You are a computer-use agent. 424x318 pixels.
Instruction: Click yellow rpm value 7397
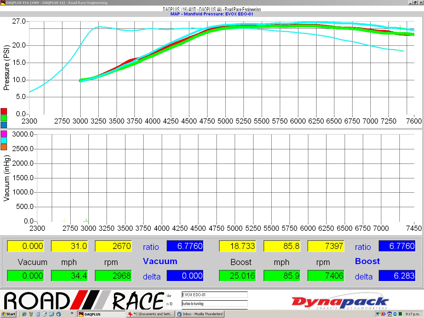326,246
